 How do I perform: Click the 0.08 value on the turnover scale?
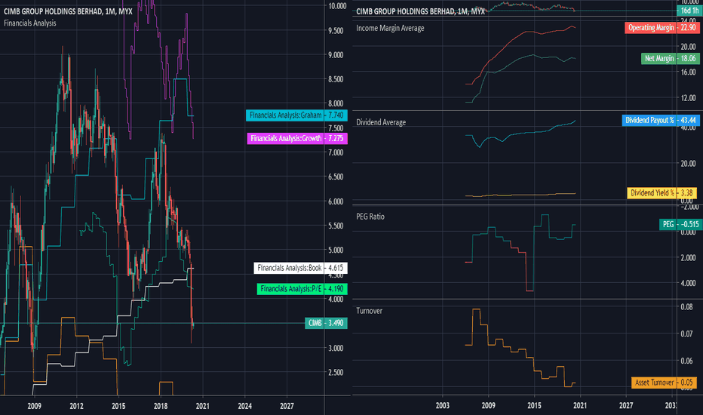coord(686,307)
